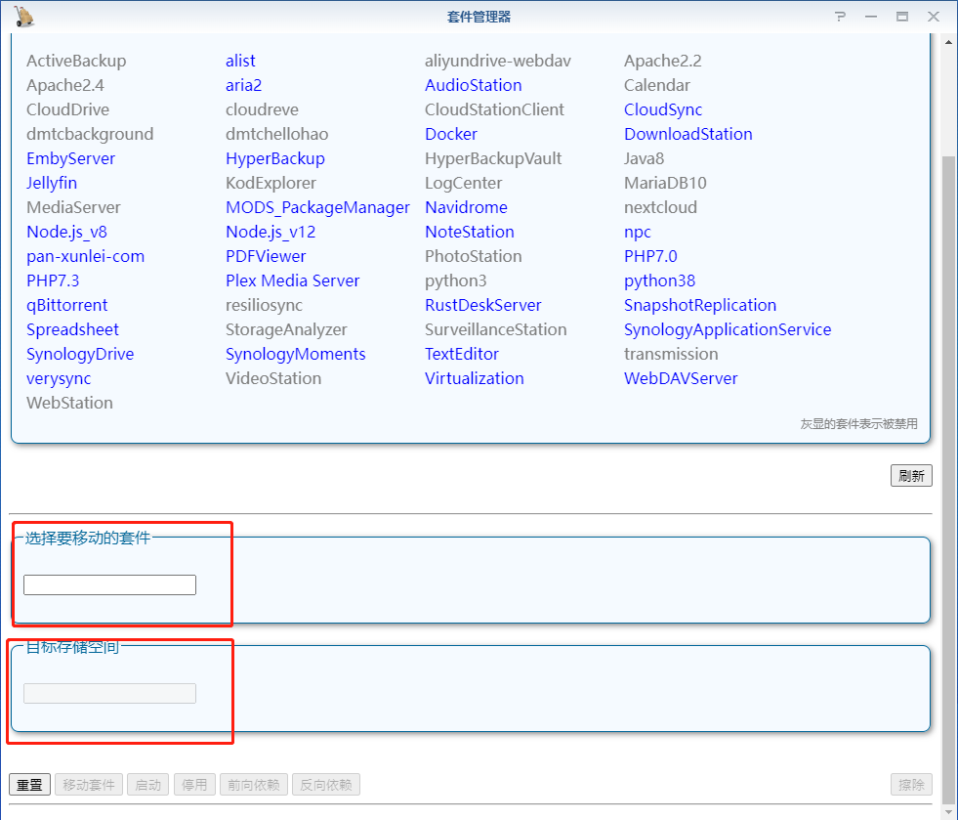Click the grayed Apache2.4 package name

(x=64, y=85)
